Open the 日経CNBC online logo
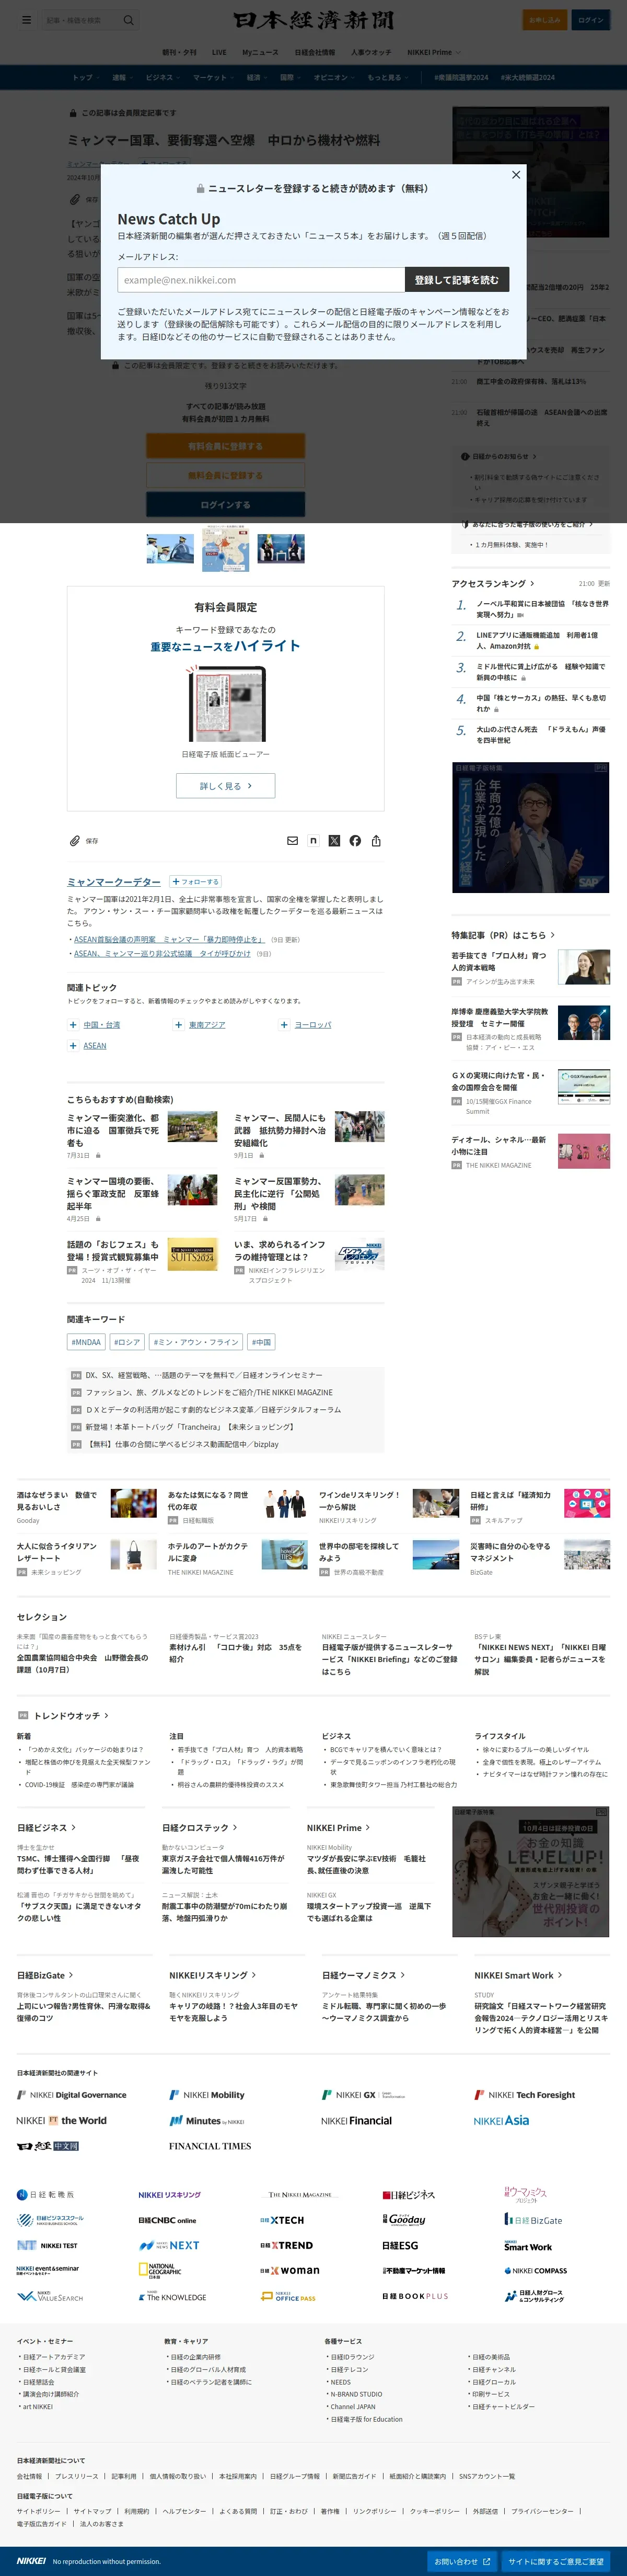 click(167, 2220)
